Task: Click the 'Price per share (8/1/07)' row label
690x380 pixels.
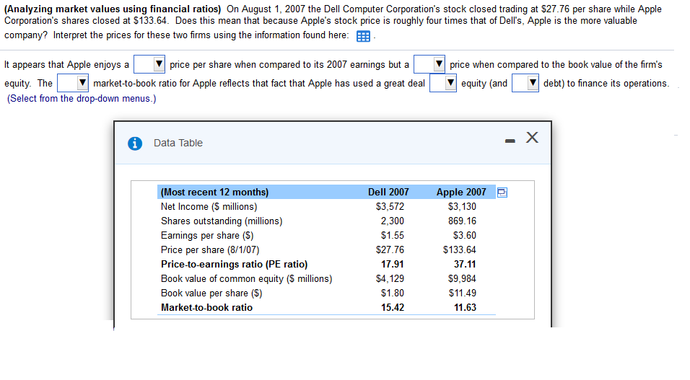Action: click(x=210, y=249)
